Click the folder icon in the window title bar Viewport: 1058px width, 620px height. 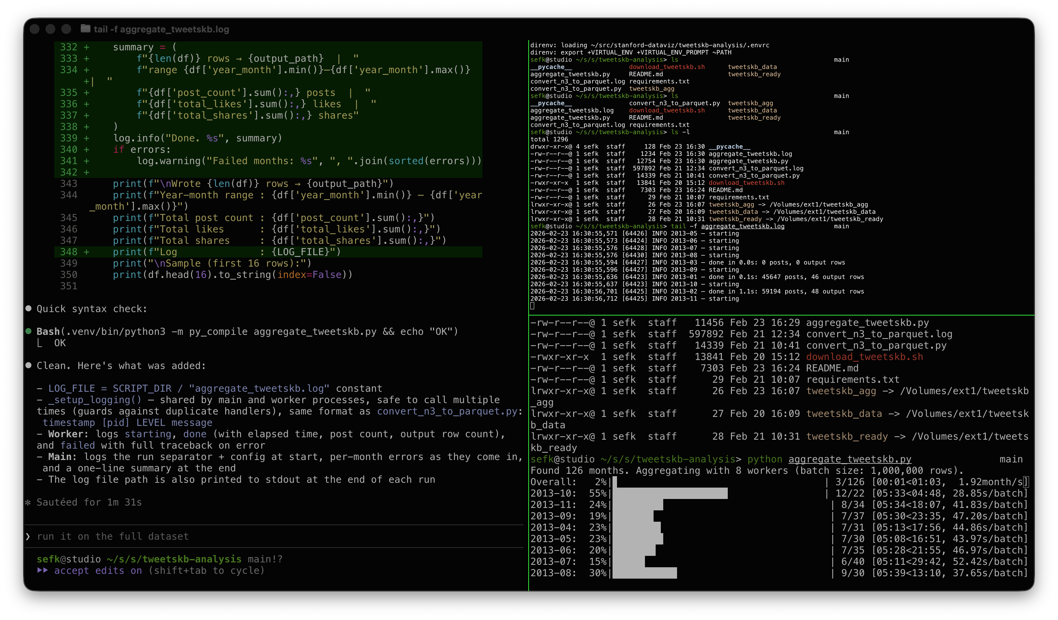pyautogui.click(x=85, y=29)
